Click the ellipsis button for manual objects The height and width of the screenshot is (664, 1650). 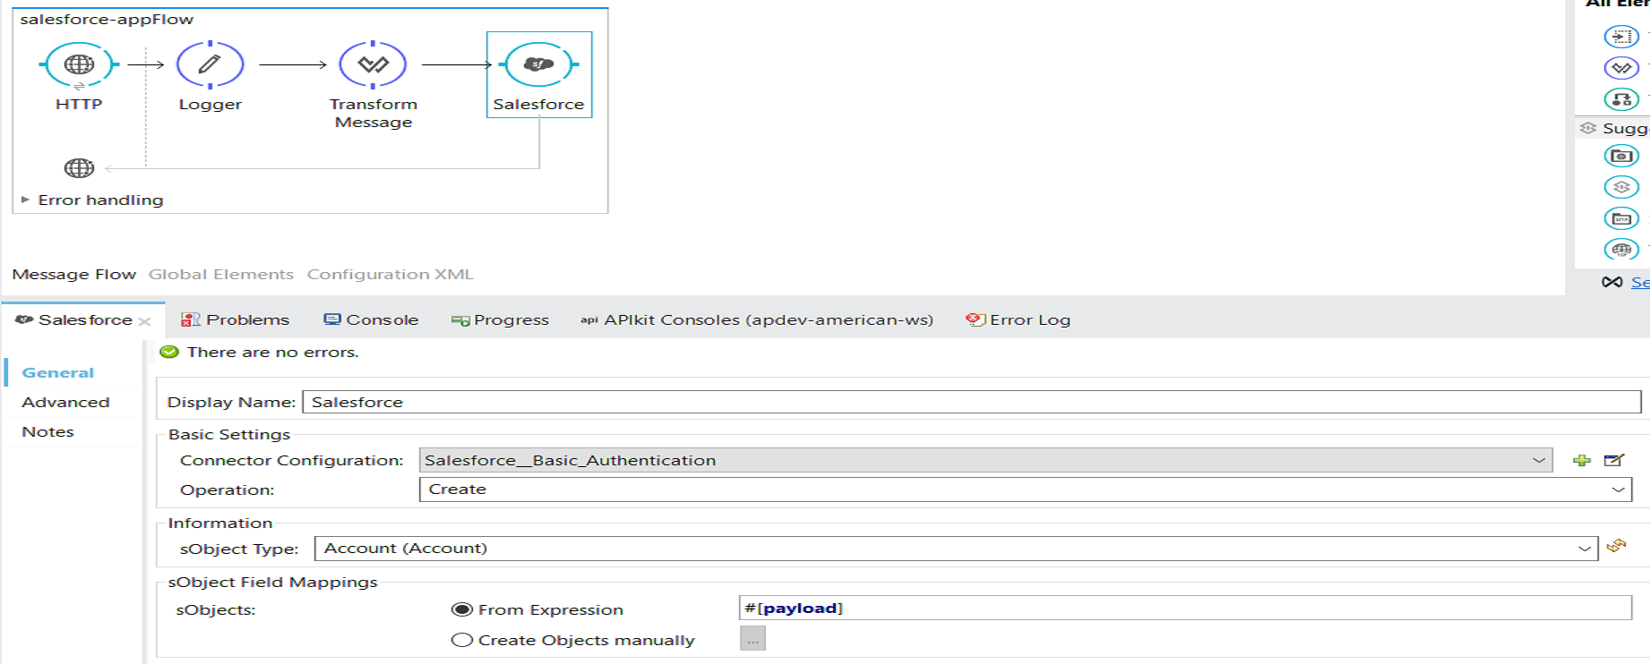(x=752, y=639)
